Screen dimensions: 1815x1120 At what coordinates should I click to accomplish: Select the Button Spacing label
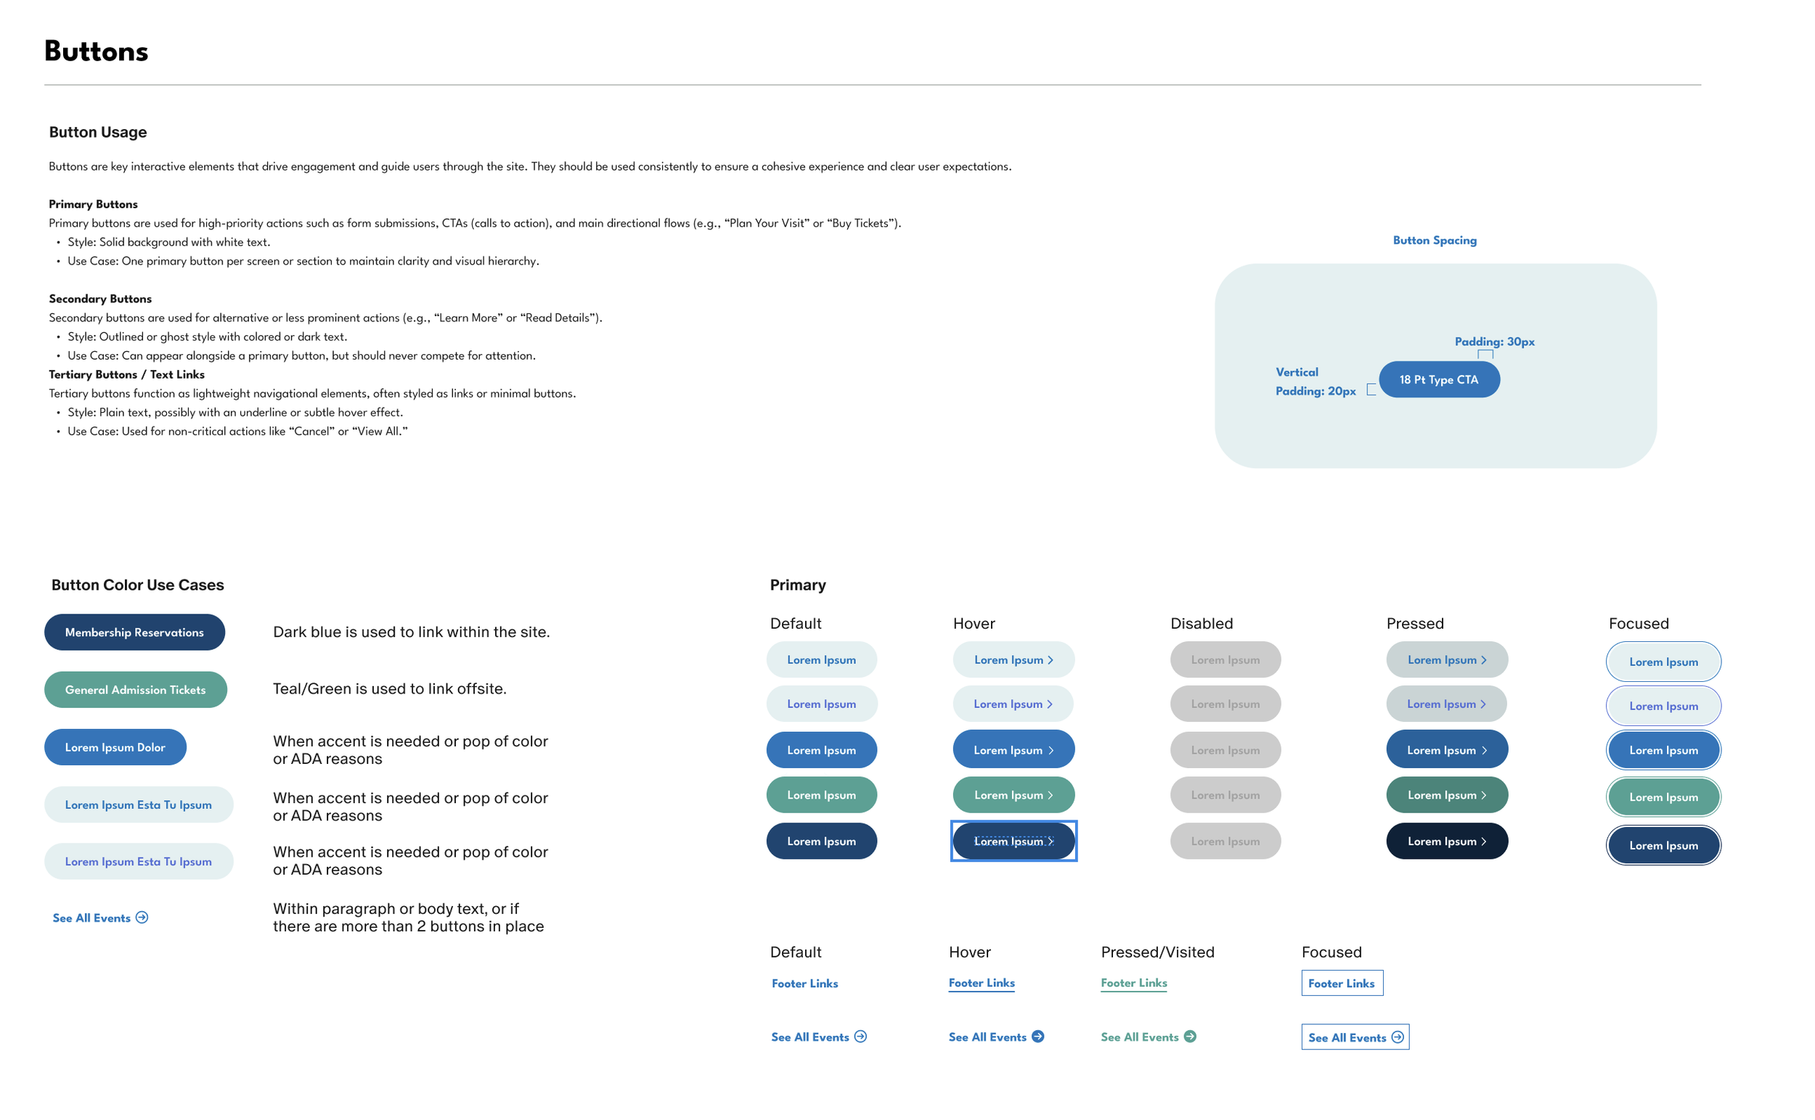point(1435,241)
